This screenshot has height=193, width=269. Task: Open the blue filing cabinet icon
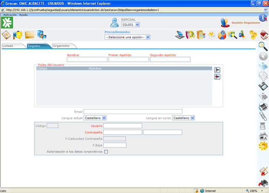(x=42, y=35)
